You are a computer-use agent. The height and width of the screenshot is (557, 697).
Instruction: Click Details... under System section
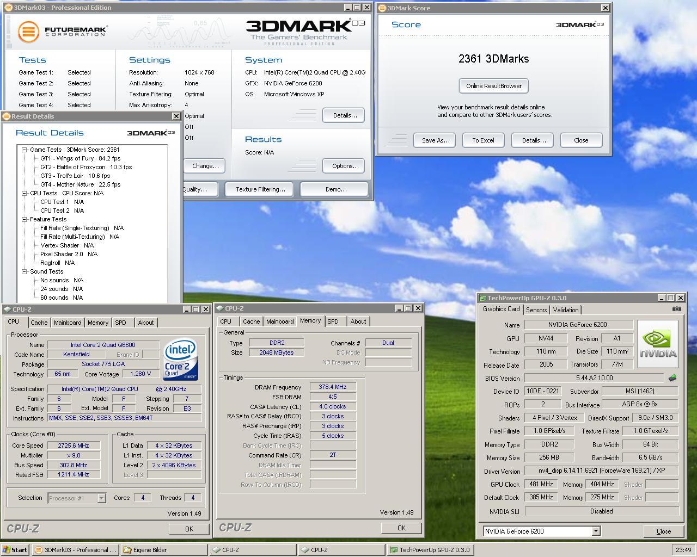point(345,115)
